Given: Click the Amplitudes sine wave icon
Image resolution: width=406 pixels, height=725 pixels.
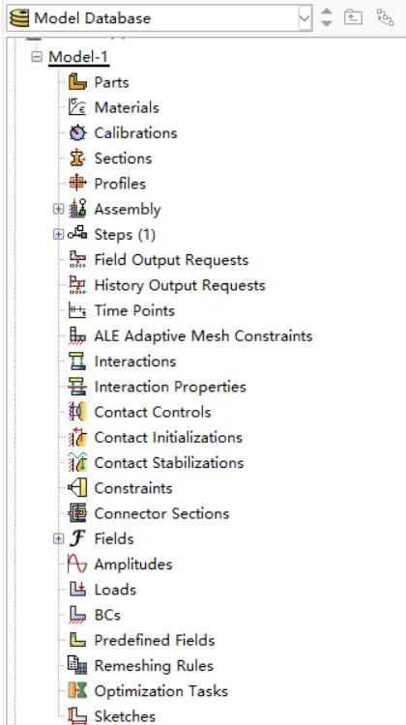Looking at the screenshot, I should (77, 565).
